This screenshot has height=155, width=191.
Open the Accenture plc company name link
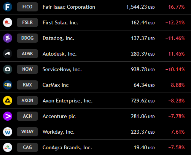(59, 117)
